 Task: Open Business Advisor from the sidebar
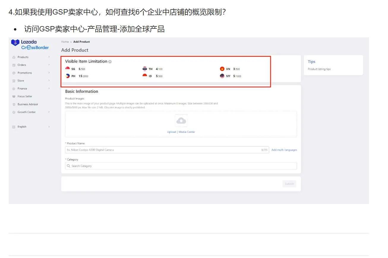14,104
